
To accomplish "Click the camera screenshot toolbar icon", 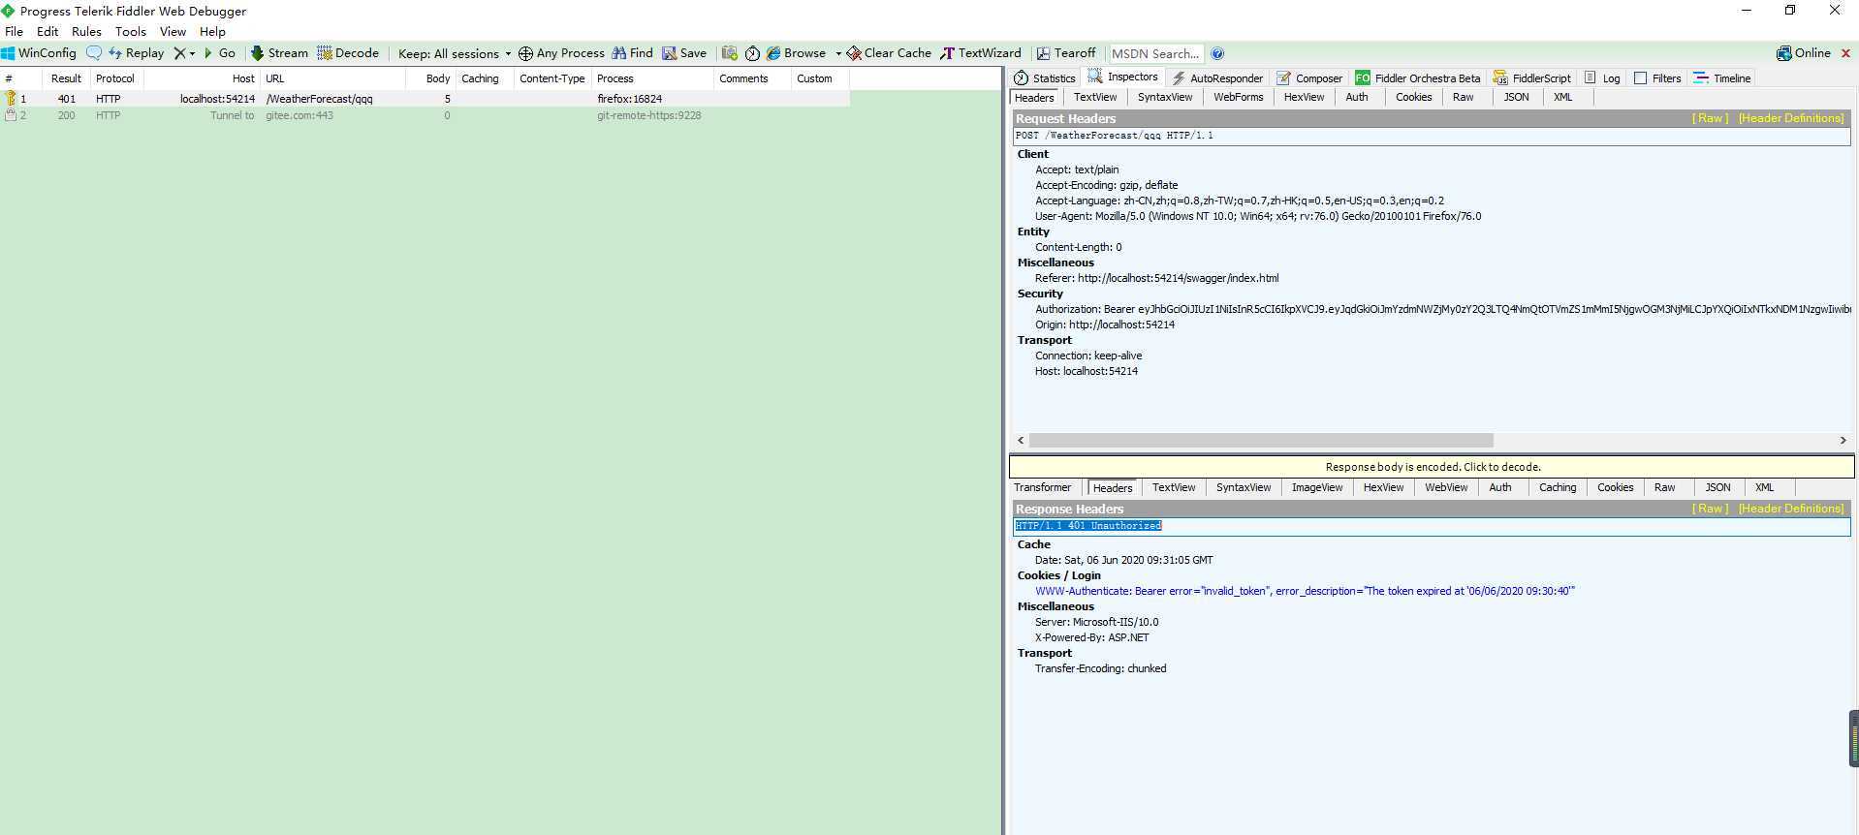I will tap(730, 53).
